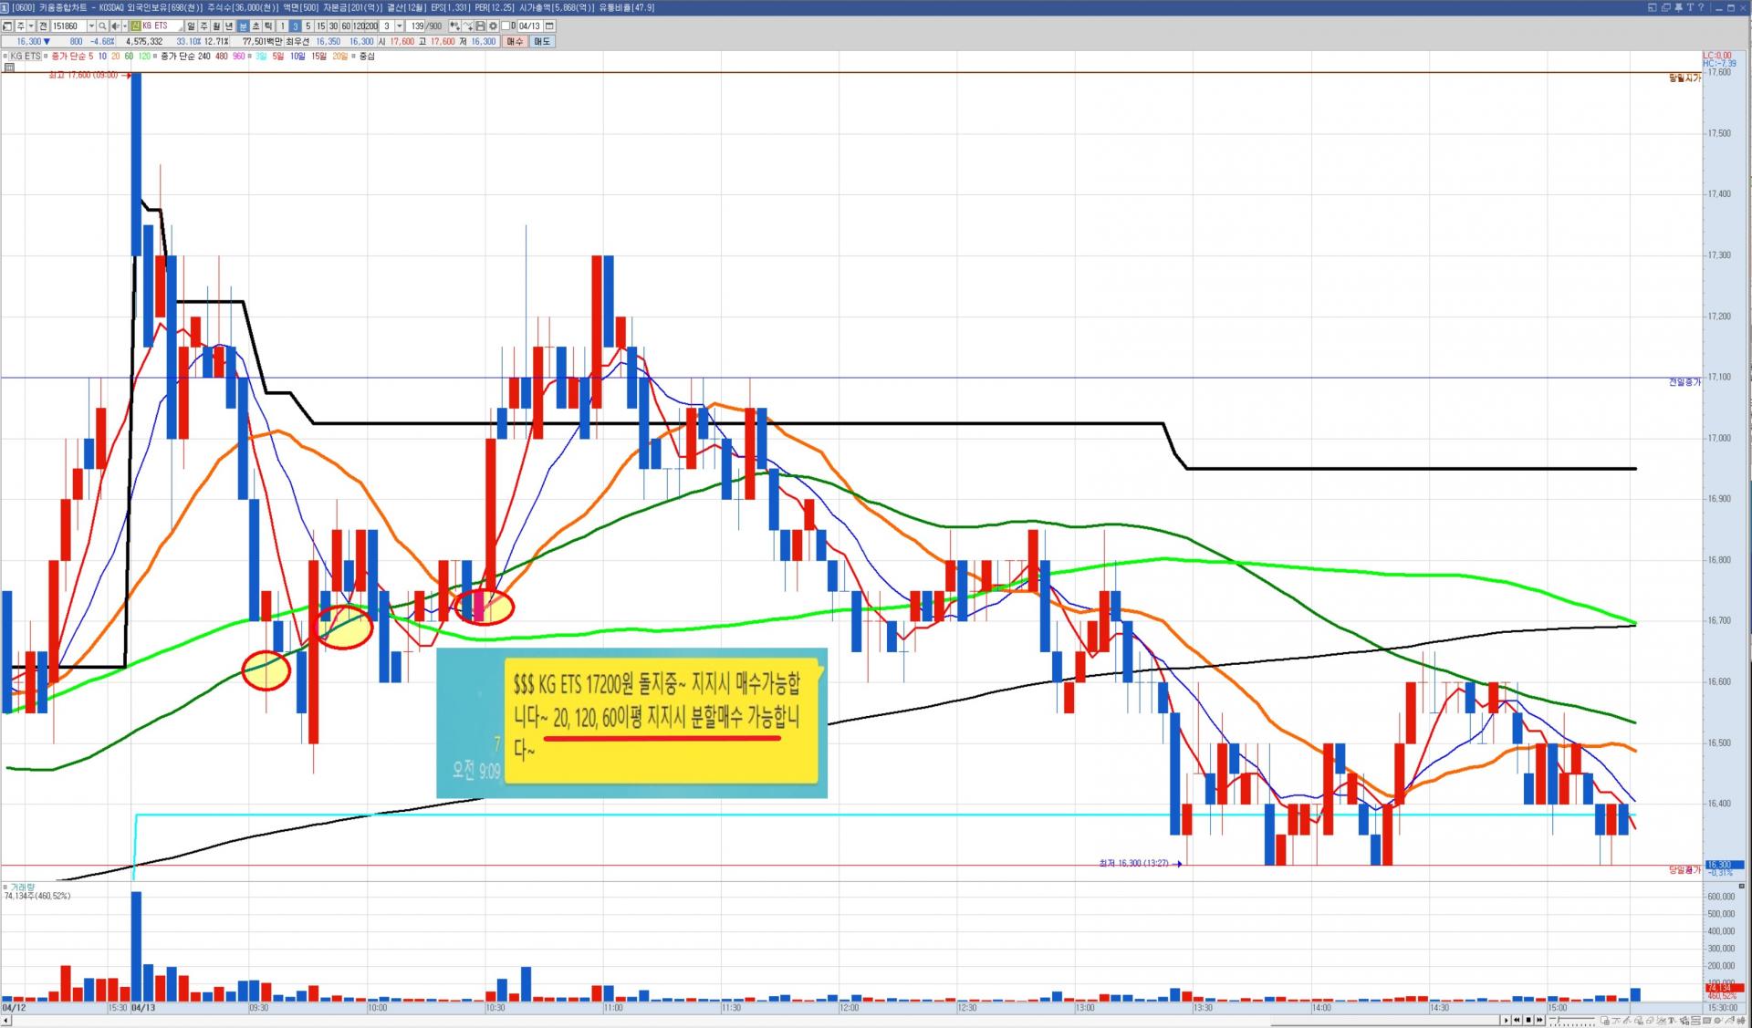Click the stock search magnifier icon
This screenshot has width=1752, height=1028.
pos(102,26)
